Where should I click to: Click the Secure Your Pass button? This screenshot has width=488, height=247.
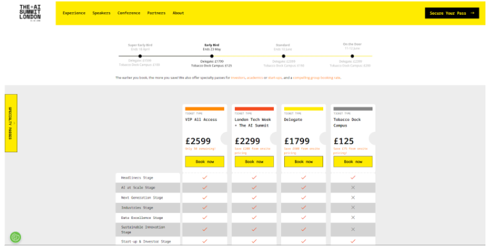click(x=452, y=13)
